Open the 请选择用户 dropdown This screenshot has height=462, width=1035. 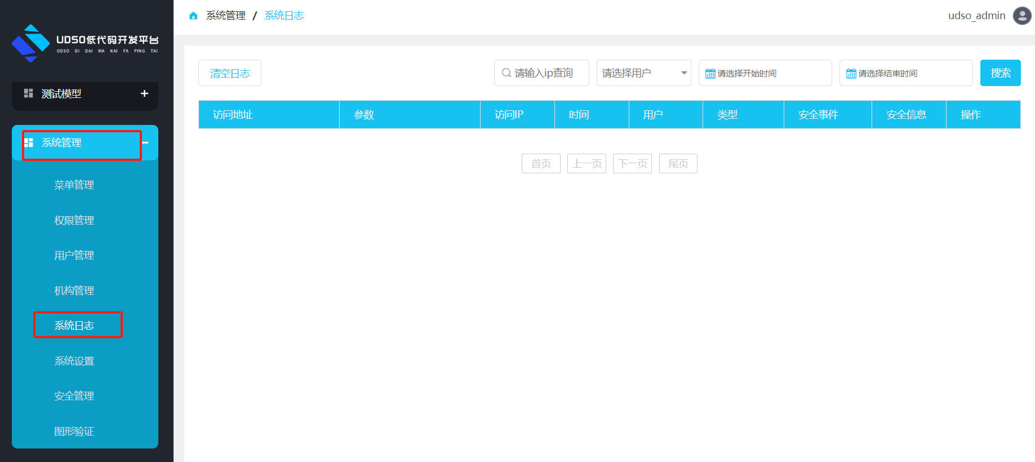[x=643, y=73]
